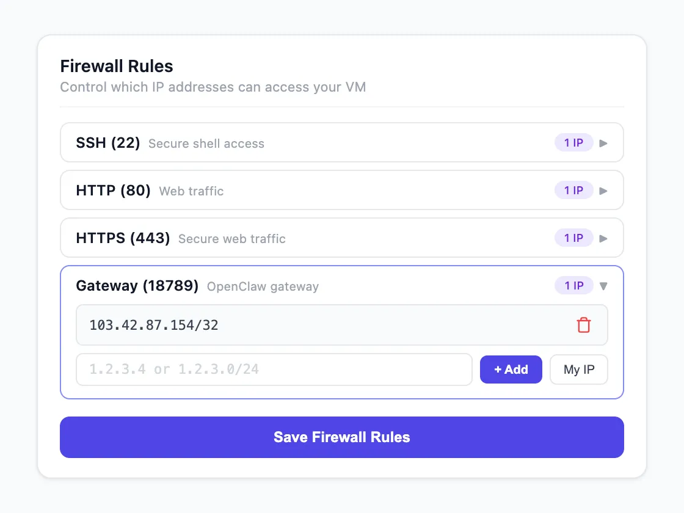Expand the HTTP (80) rule arrow
Screen dimensions: 684x513
[603, 191]
